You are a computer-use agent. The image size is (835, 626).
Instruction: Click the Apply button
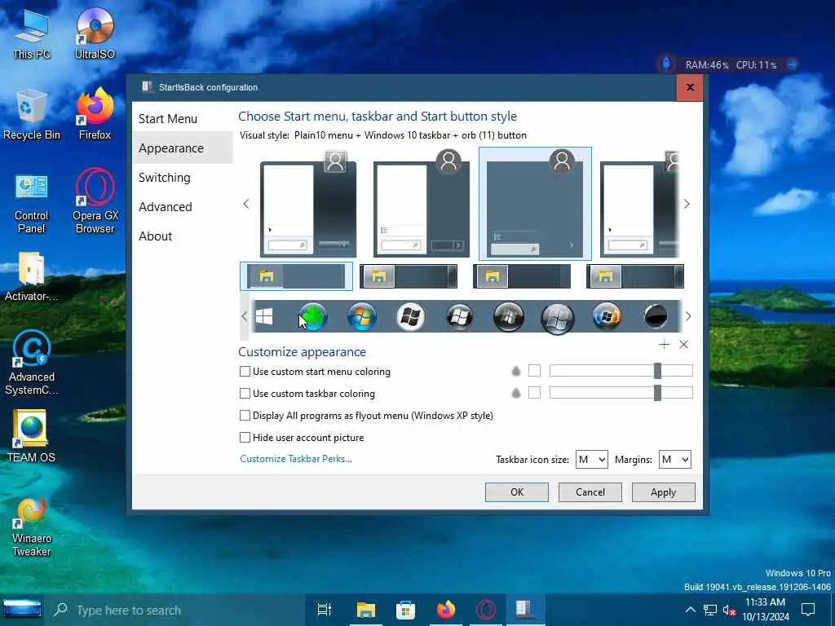[664, 492]
